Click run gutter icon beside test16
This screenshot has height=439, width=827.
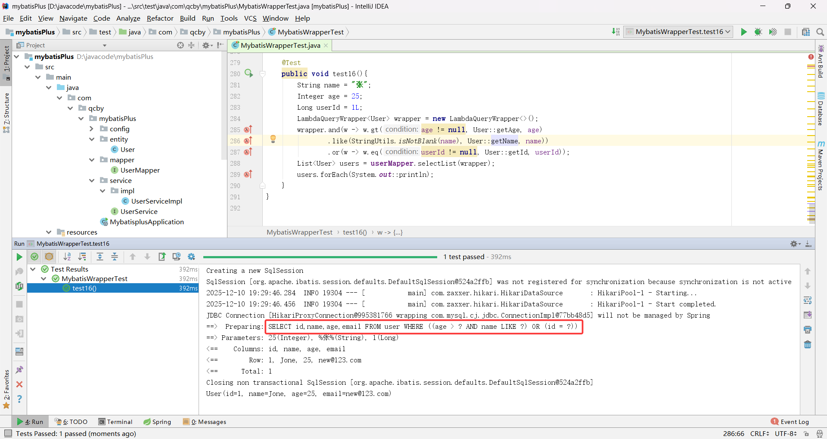pos(249,73)
